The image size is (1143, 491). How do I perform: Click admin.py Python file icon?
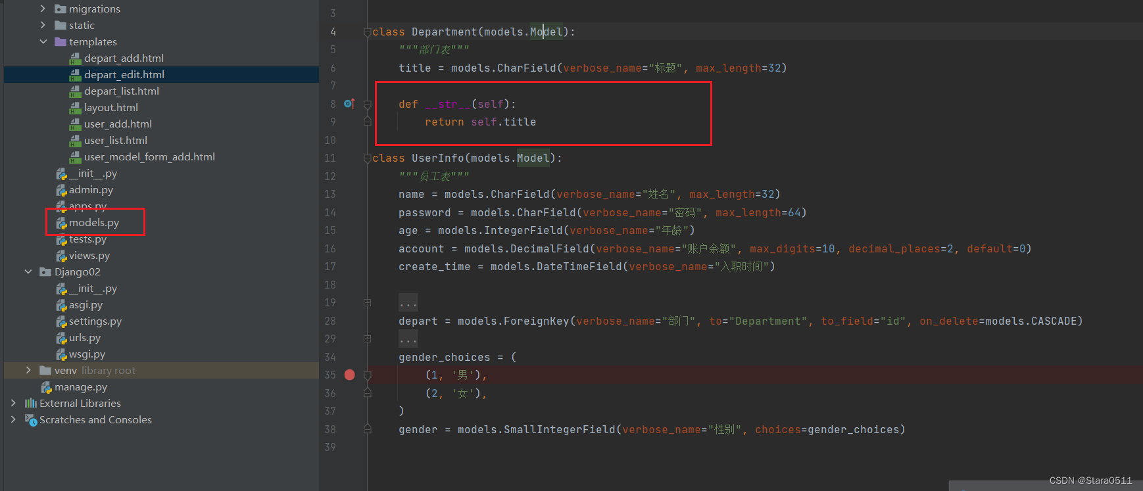click(61, 190)
